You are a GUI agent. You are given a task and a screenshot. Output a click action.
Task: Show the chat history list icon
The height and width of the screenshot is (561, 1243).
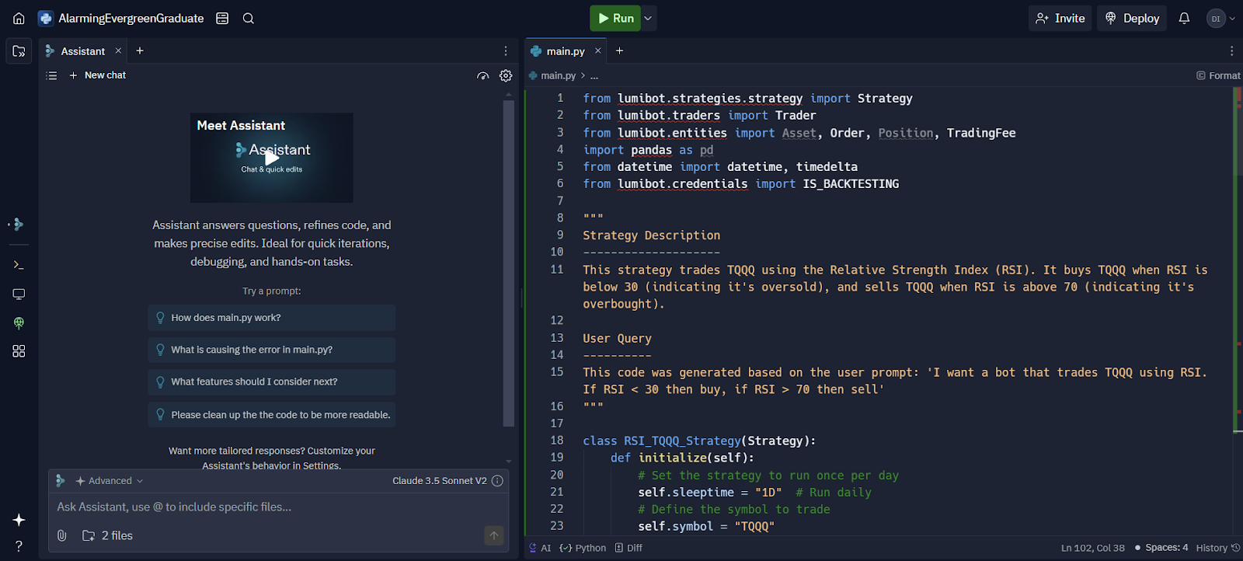(51, 75)
